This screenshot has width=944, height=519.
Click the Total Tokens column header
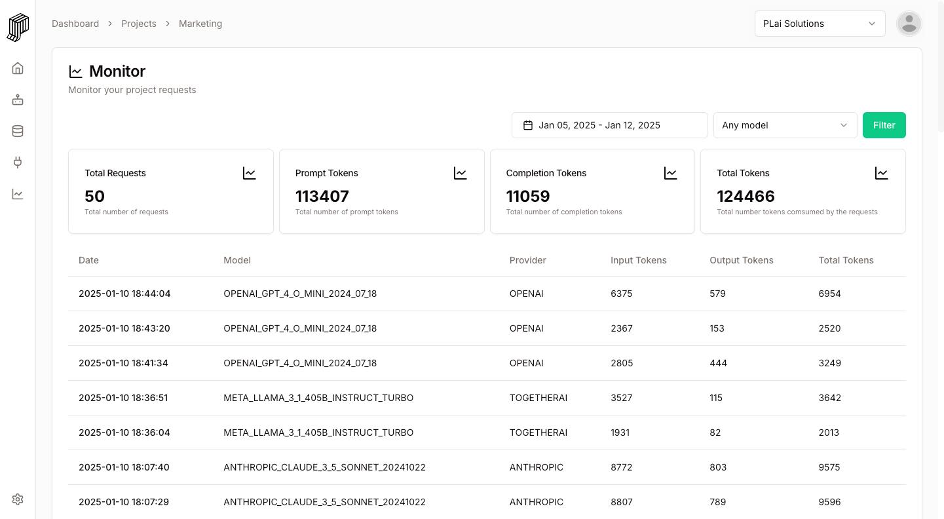[846, 260]
